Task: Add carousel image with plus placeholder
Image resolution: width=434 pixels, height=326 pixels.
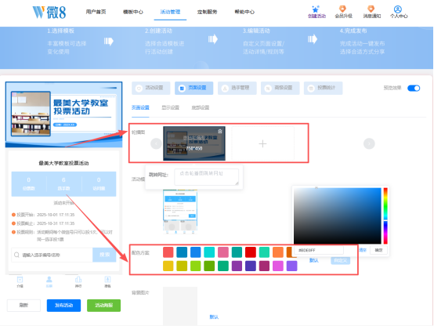Action: click(262, 143)
